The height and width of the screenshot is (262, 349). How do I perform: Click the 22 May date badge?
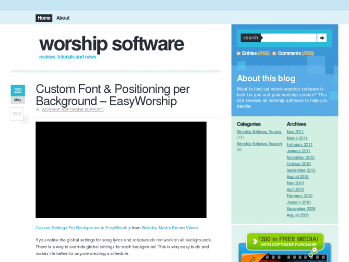(18, 94)
